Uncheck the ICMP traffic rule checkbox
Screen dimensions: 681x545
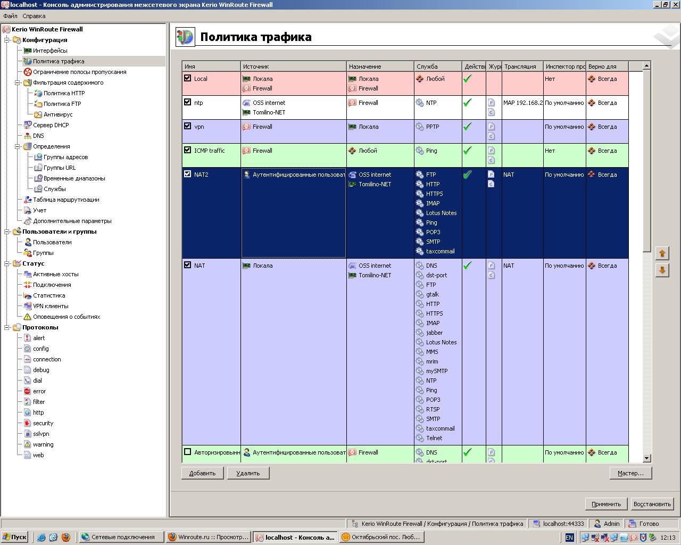pyautogui.click(x=187, y=150)
